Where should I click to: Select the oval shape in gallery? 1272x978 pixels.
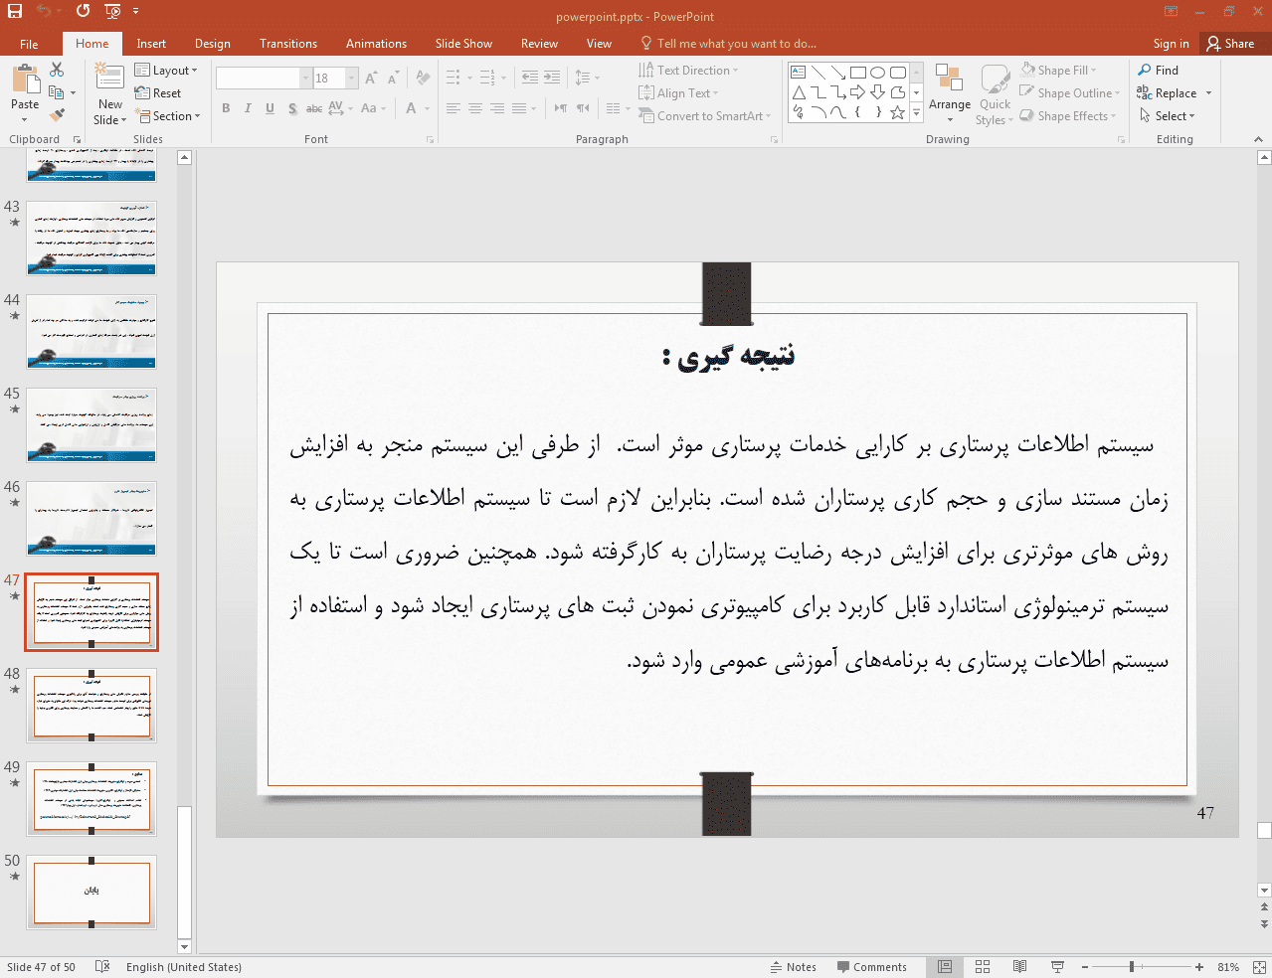[877, 73]
